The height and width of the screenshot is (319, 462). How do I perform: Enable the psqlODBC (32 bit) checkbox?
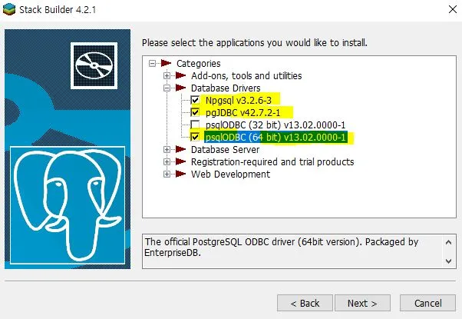pyautogui.click(x=195, y=125)
